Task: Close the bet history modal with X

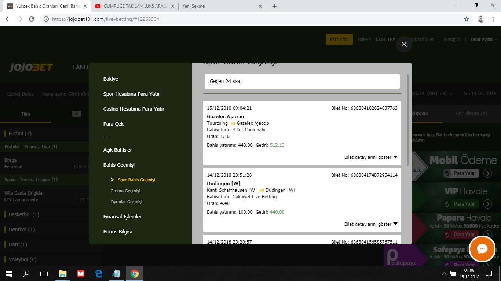Action: coord(404,44)
